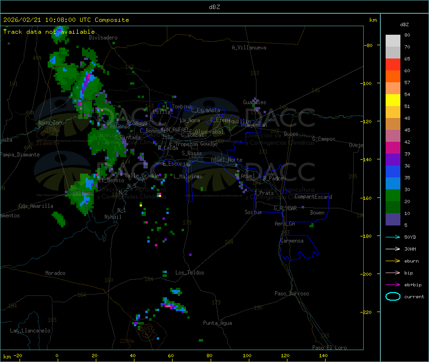
Task: Click the Goudge map label
Action: tap(209, 144)
